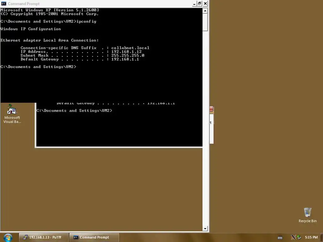Open the 5:15 PM taskbar clock
323x242 pixels.
coord(311,237)
